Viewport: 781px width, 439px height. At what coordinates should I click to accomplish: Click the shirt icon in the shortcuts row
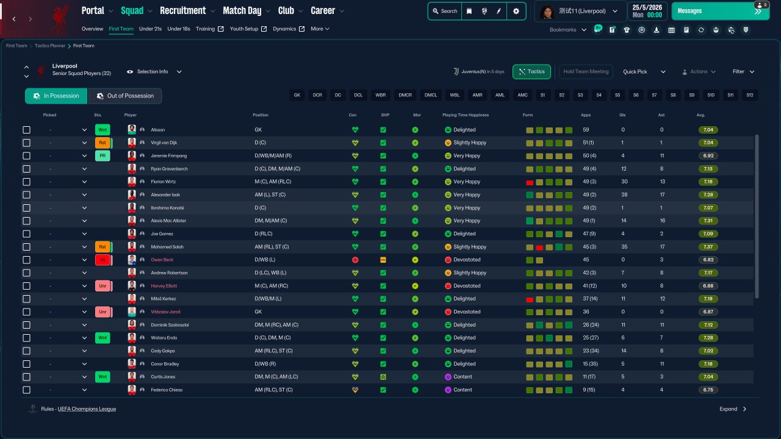(627, 30)
